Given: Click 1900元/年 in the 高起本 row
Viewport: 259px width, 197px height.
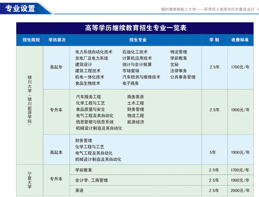Looking at the screenshot, I should pos(240,152).
